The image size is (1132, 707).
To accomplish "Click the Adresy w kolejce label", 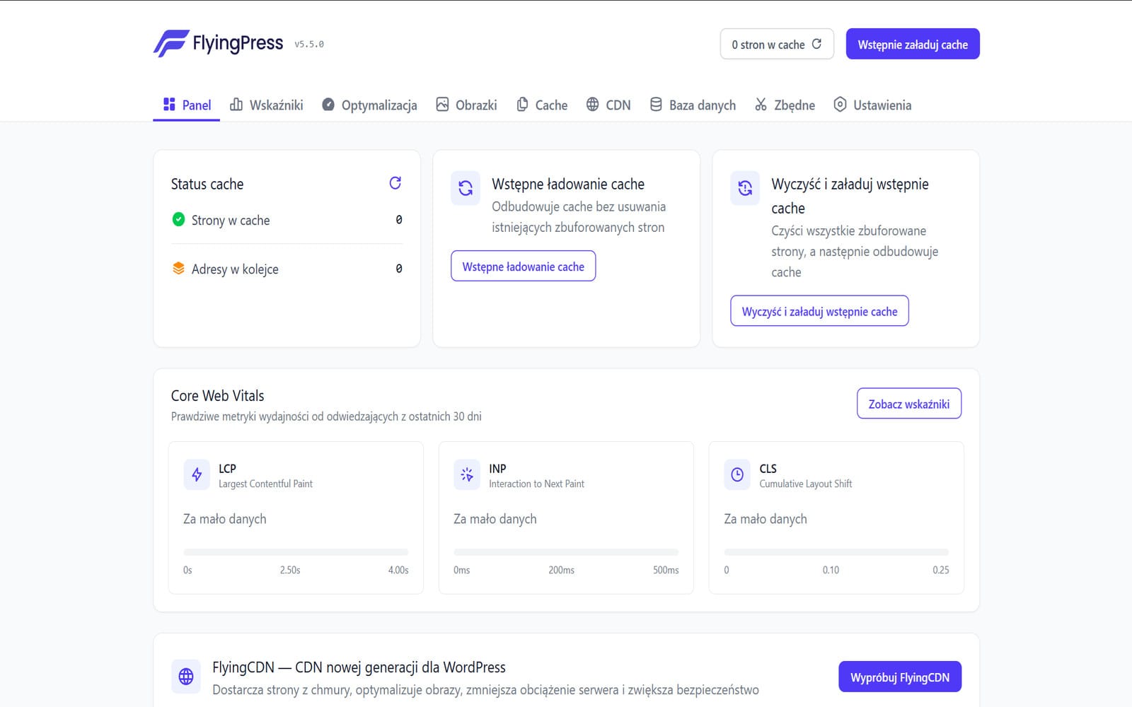I will [x=235, y=269].
